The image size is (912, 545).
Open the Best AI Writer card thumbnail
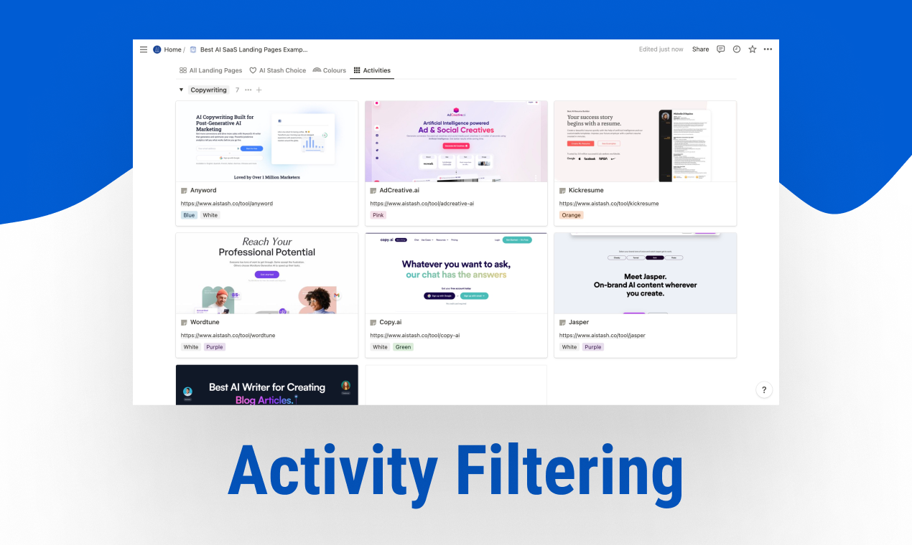click(266, 385)
